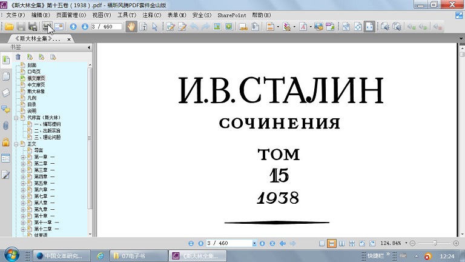
Task: Select the text selection tool
Action: point(143,27)
